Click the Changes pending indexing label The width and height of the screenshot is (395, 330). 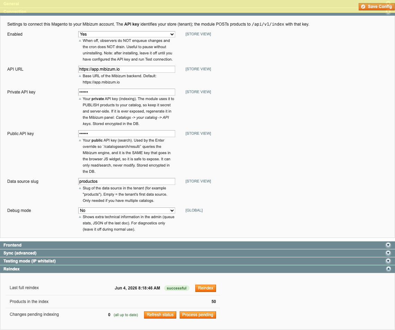(x=34, y=314)
